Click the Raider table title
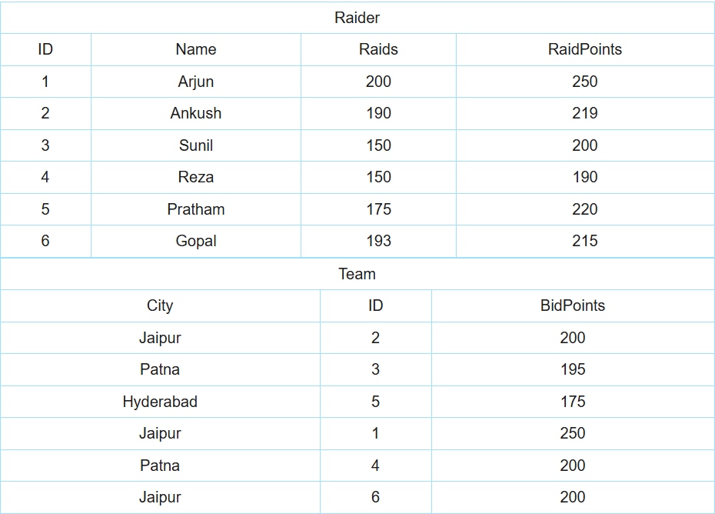 (x=357, y=18)
